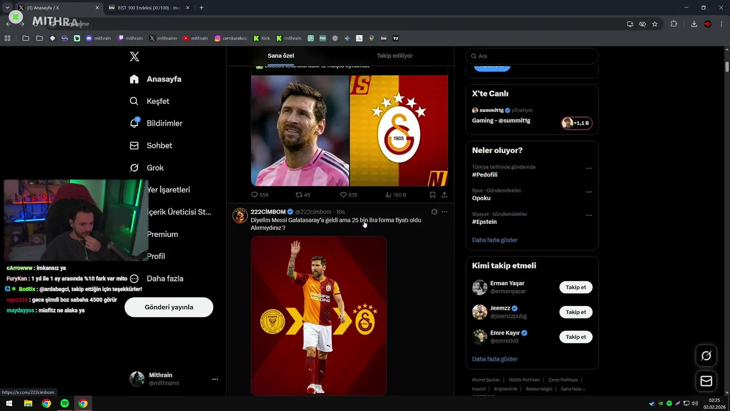This screenshot has height=411, width=730.
Task: Follow Jeemzz with Takip et
Action: click(x=575, y=312)
